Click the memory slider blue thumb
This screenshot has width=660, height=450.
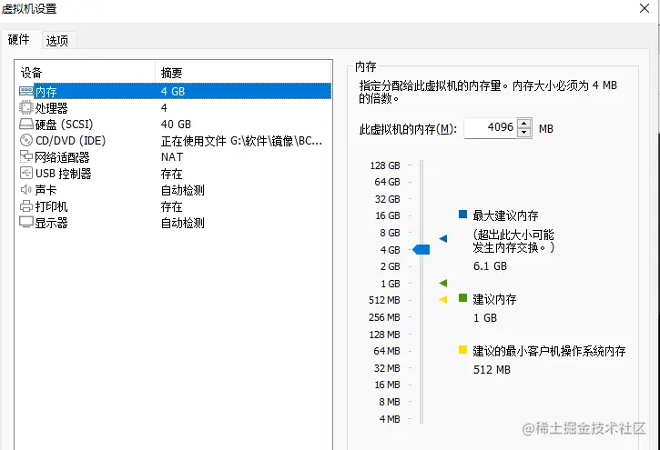click(x=421, y=250)
